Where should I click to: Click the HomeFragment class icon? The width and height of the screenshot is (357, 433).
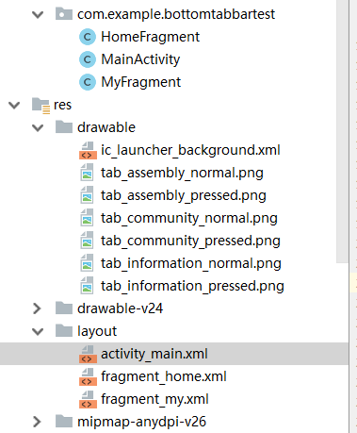(88, 37)
